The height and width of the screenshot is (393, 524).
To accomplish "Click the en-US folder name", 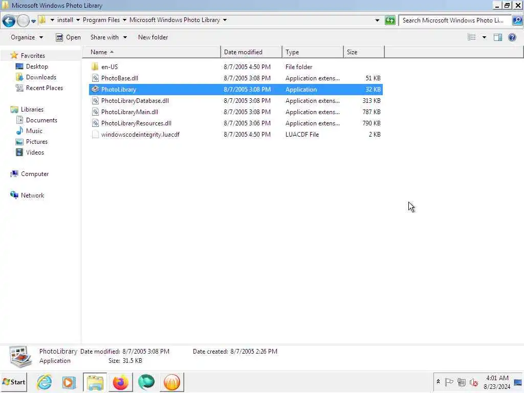I will [x=110, y=67].
